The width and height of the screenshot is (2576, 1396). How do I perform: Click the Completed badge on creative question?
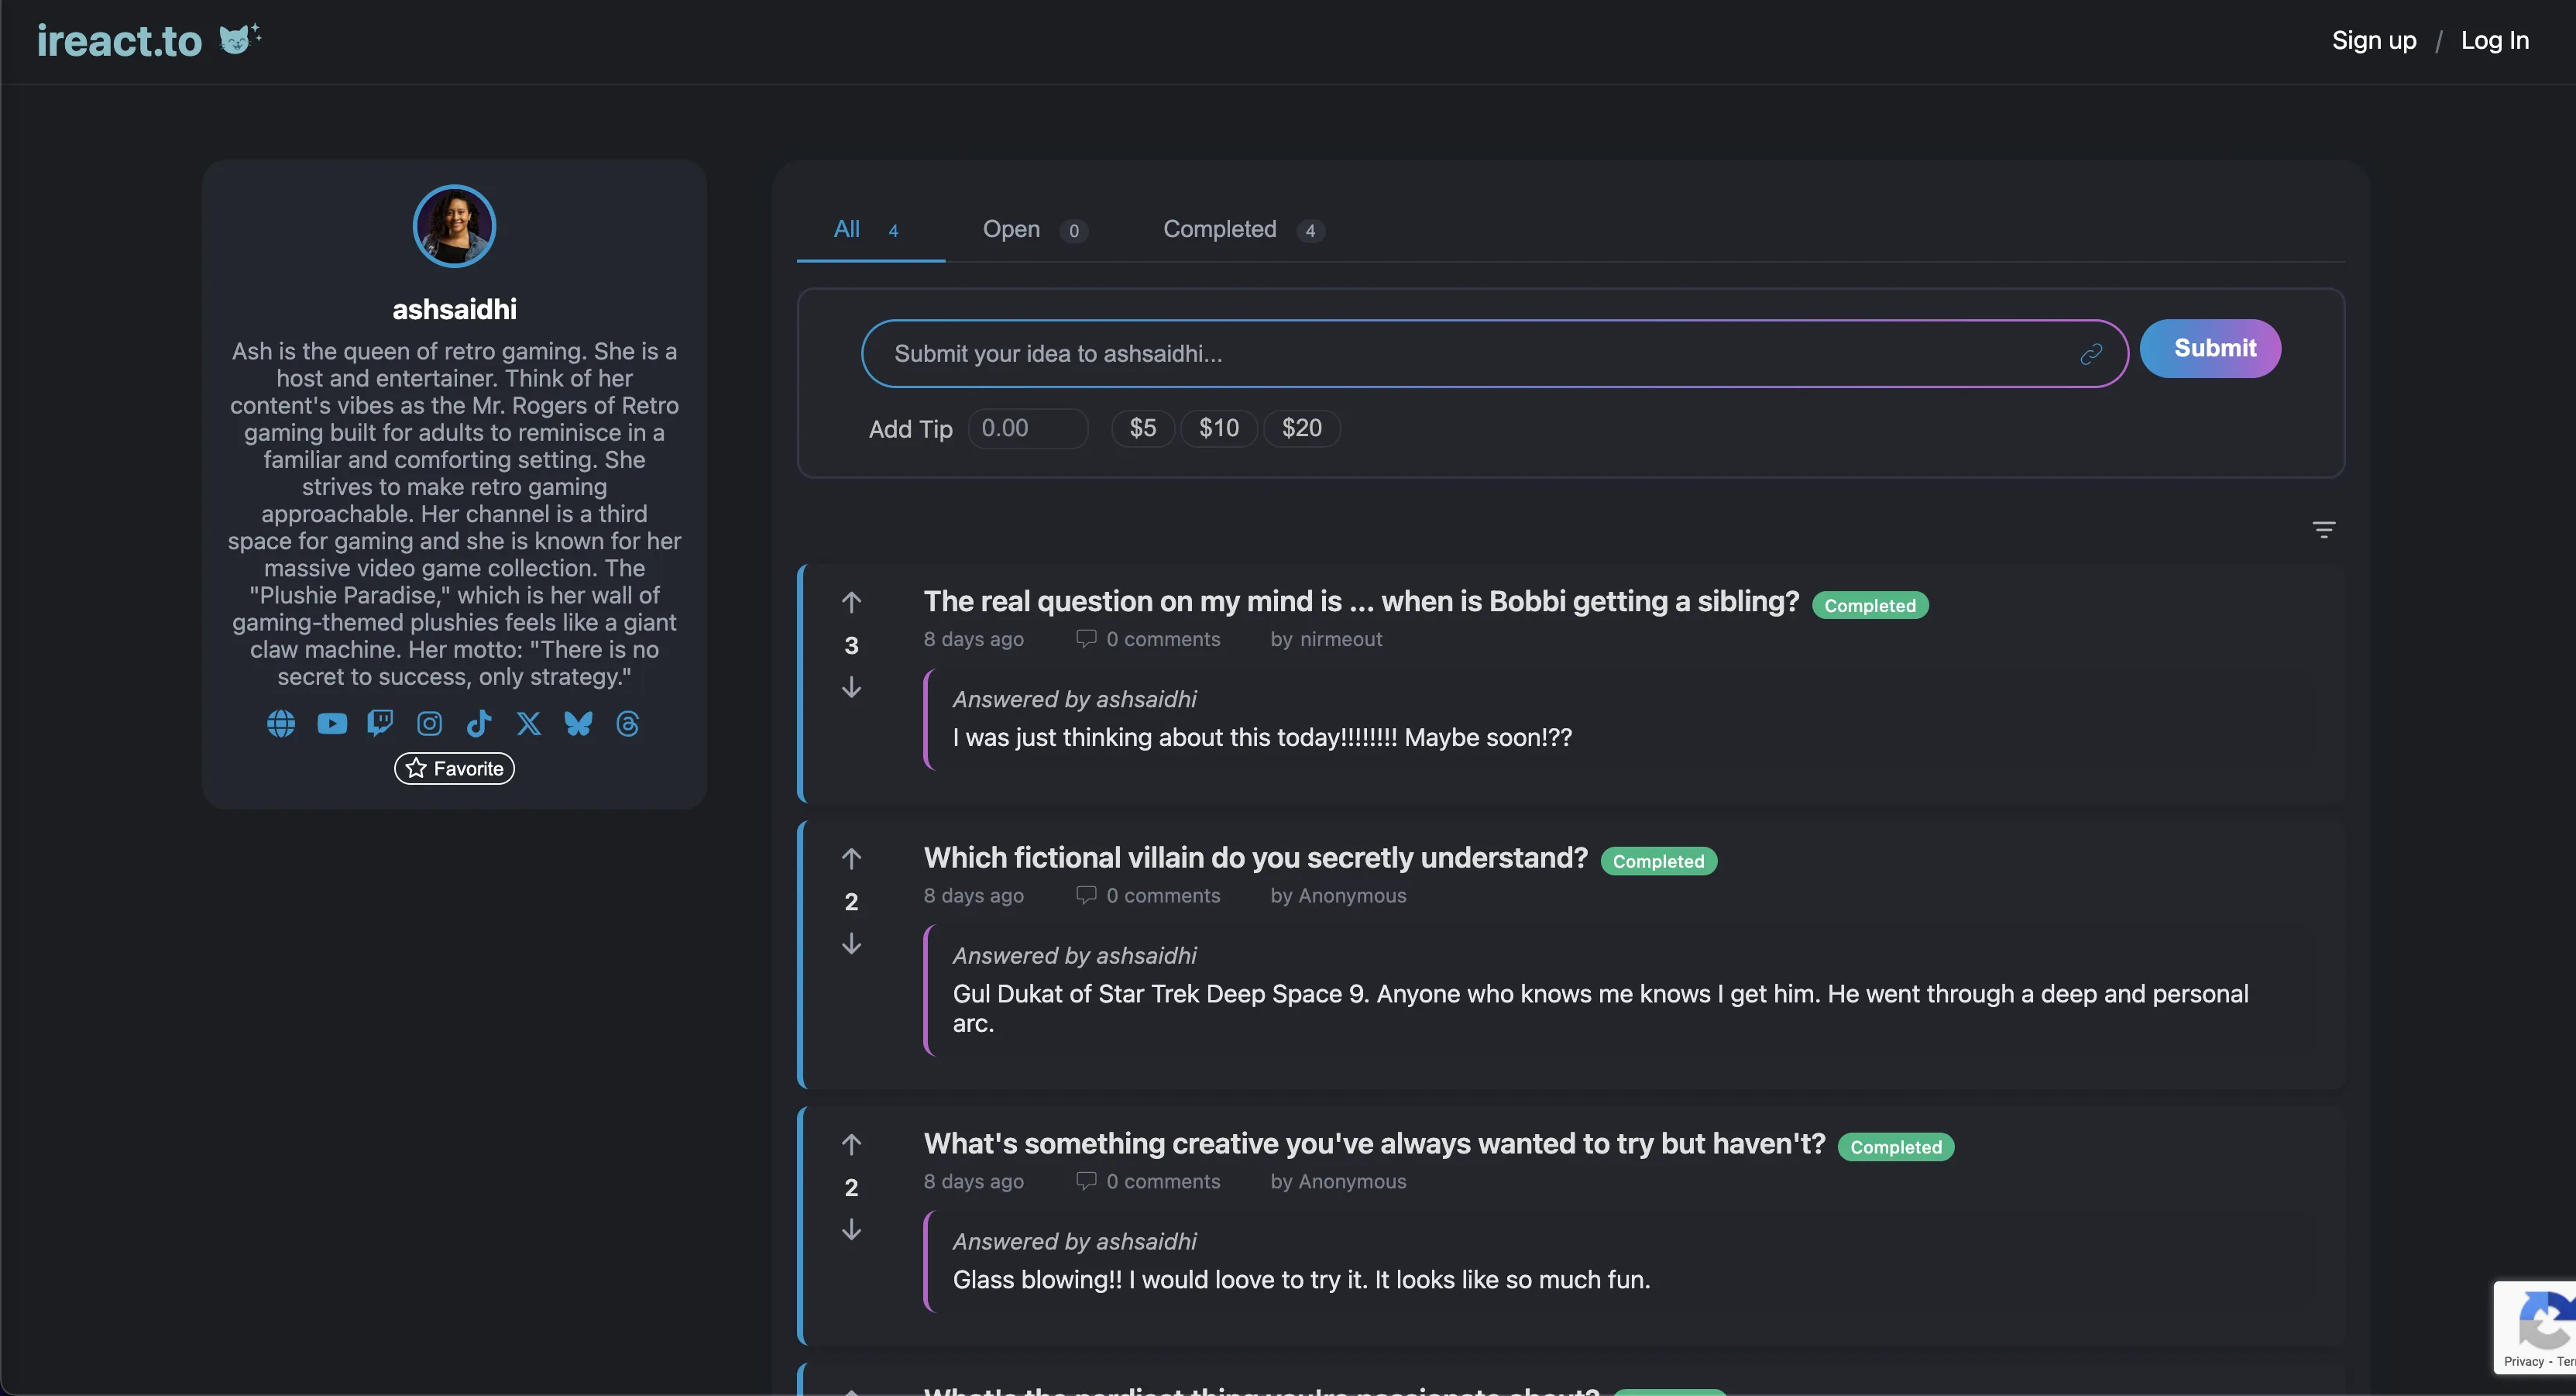(1896, 1147)
